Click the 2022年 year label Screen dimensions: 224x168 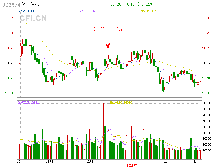coord(132,165)
